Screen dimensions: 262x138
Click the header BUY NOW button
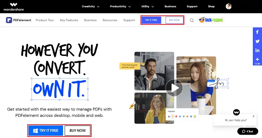174,20
